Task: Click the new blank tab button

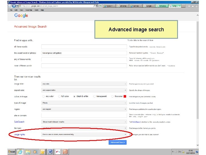Action: 183,6
